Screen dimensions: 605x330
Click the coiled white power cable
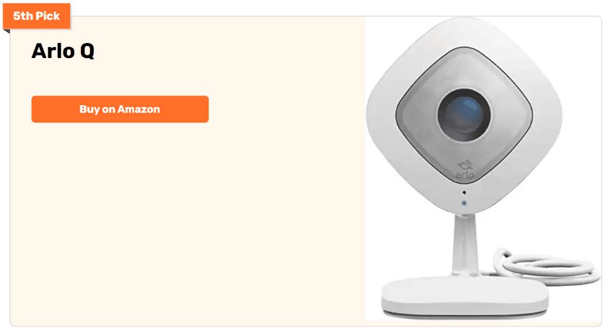point(546,266)
